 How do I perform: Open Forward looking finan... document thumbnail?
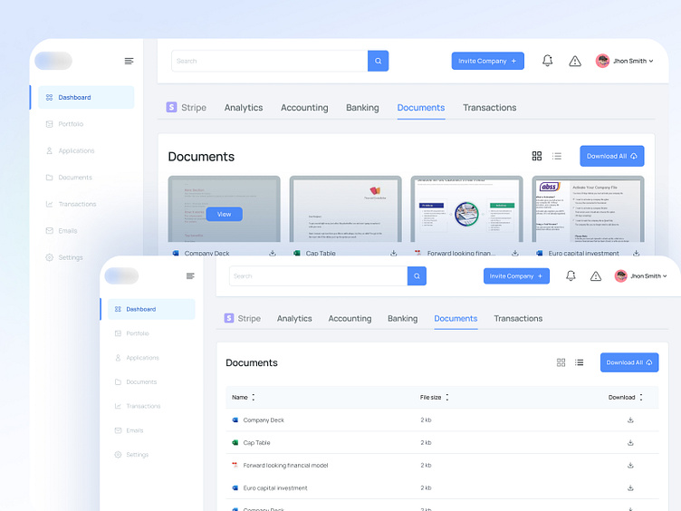click(x=467, y=209)
